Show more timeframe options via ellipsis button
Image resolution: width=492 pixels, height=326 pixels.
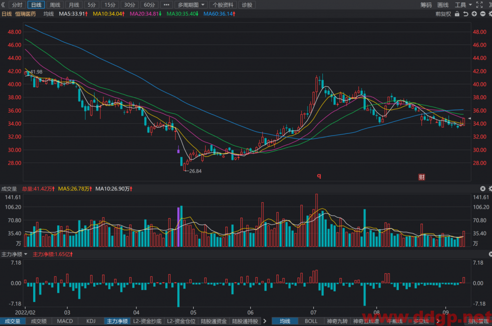tap(166, 5)
